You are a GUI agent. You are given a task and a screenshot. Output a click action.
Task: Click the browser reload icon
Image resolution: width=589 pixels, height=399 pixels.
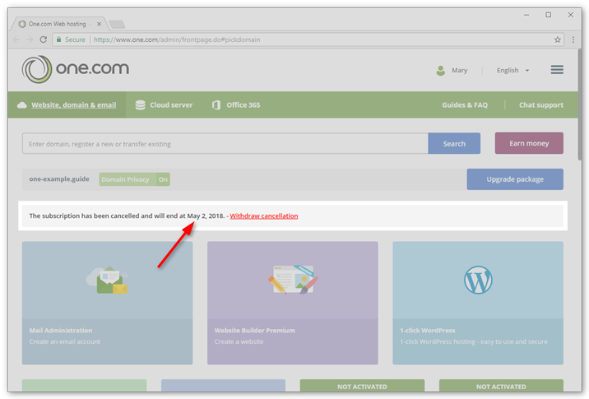[x=44, y=39]
